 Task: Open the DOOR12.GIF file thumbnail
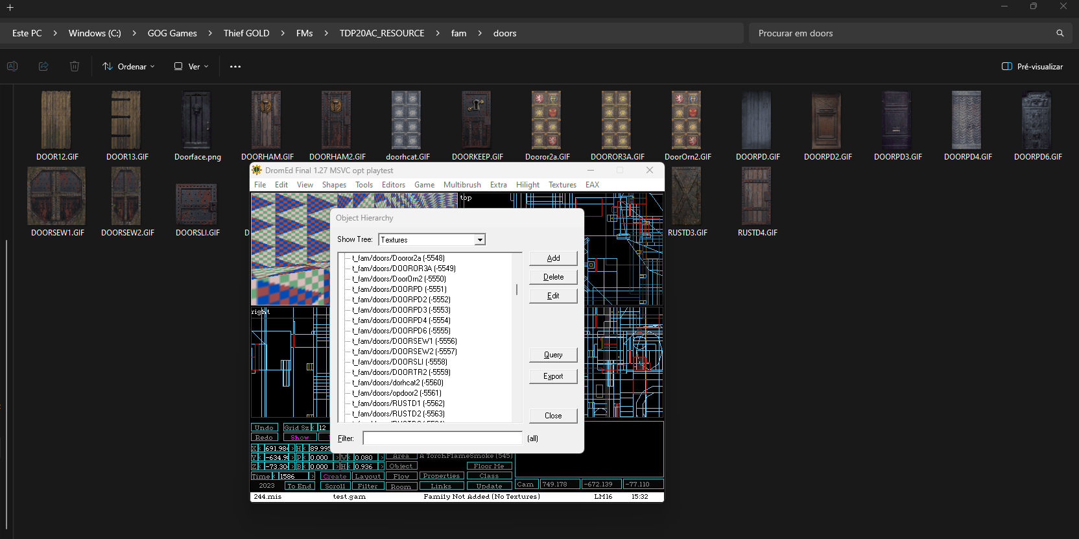pos(56,120)
